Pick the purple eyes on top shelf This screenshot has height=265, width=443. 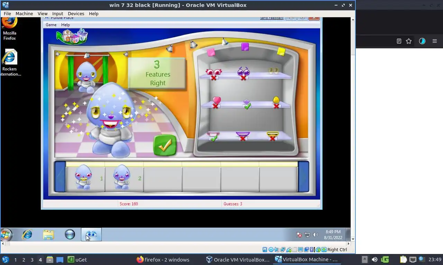click(244, 72)
